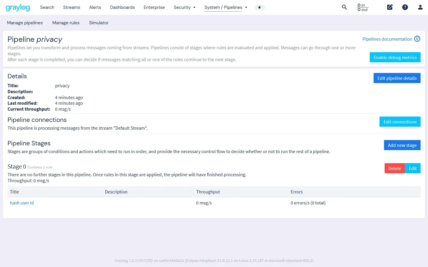Viewport: 428px width, 267px height.
Task: Open the help question mark icon
Action: (x=405, y=7)
